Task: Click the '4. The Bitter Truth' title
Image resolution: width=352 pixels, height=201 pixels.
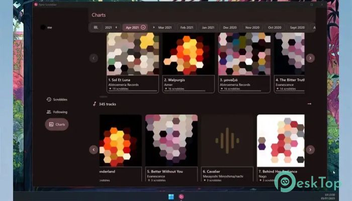Action: (290, 80)
